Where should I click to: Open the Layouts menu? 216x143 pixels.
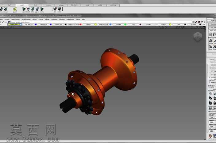pyautogui.click(x=7, y=20)
